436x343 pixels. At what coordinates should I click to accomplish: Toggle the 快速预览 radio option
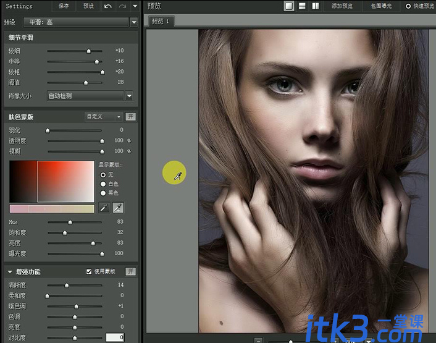click(x=408, y=6)
